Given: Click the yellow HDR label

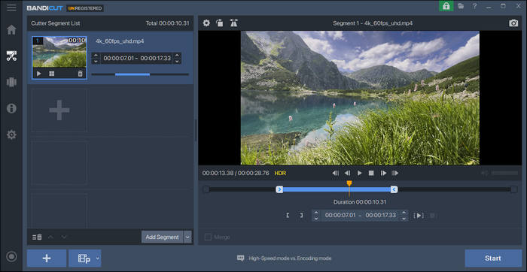Looking at the screenshot, I should tap(280, 173).
